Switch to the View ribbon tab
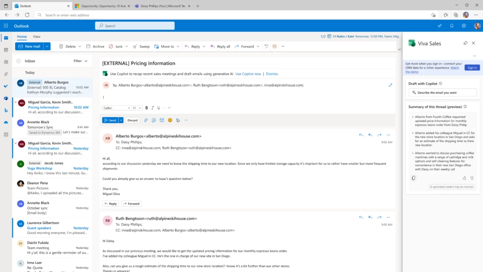 tap(36, 36)
